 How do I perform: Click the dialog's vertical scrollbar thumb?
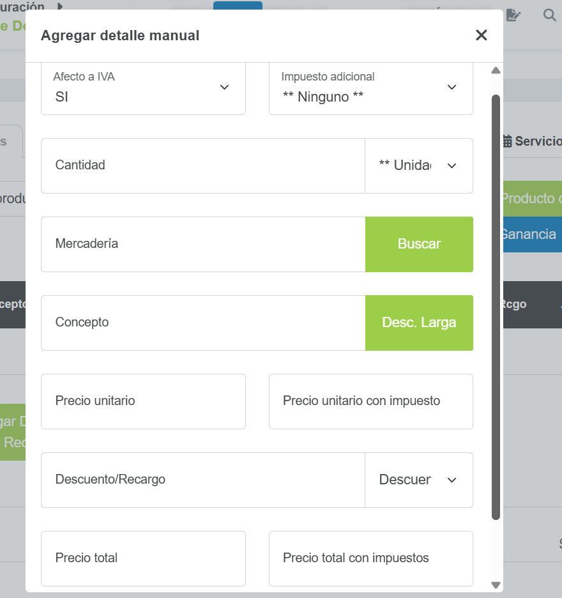[496, 307]
